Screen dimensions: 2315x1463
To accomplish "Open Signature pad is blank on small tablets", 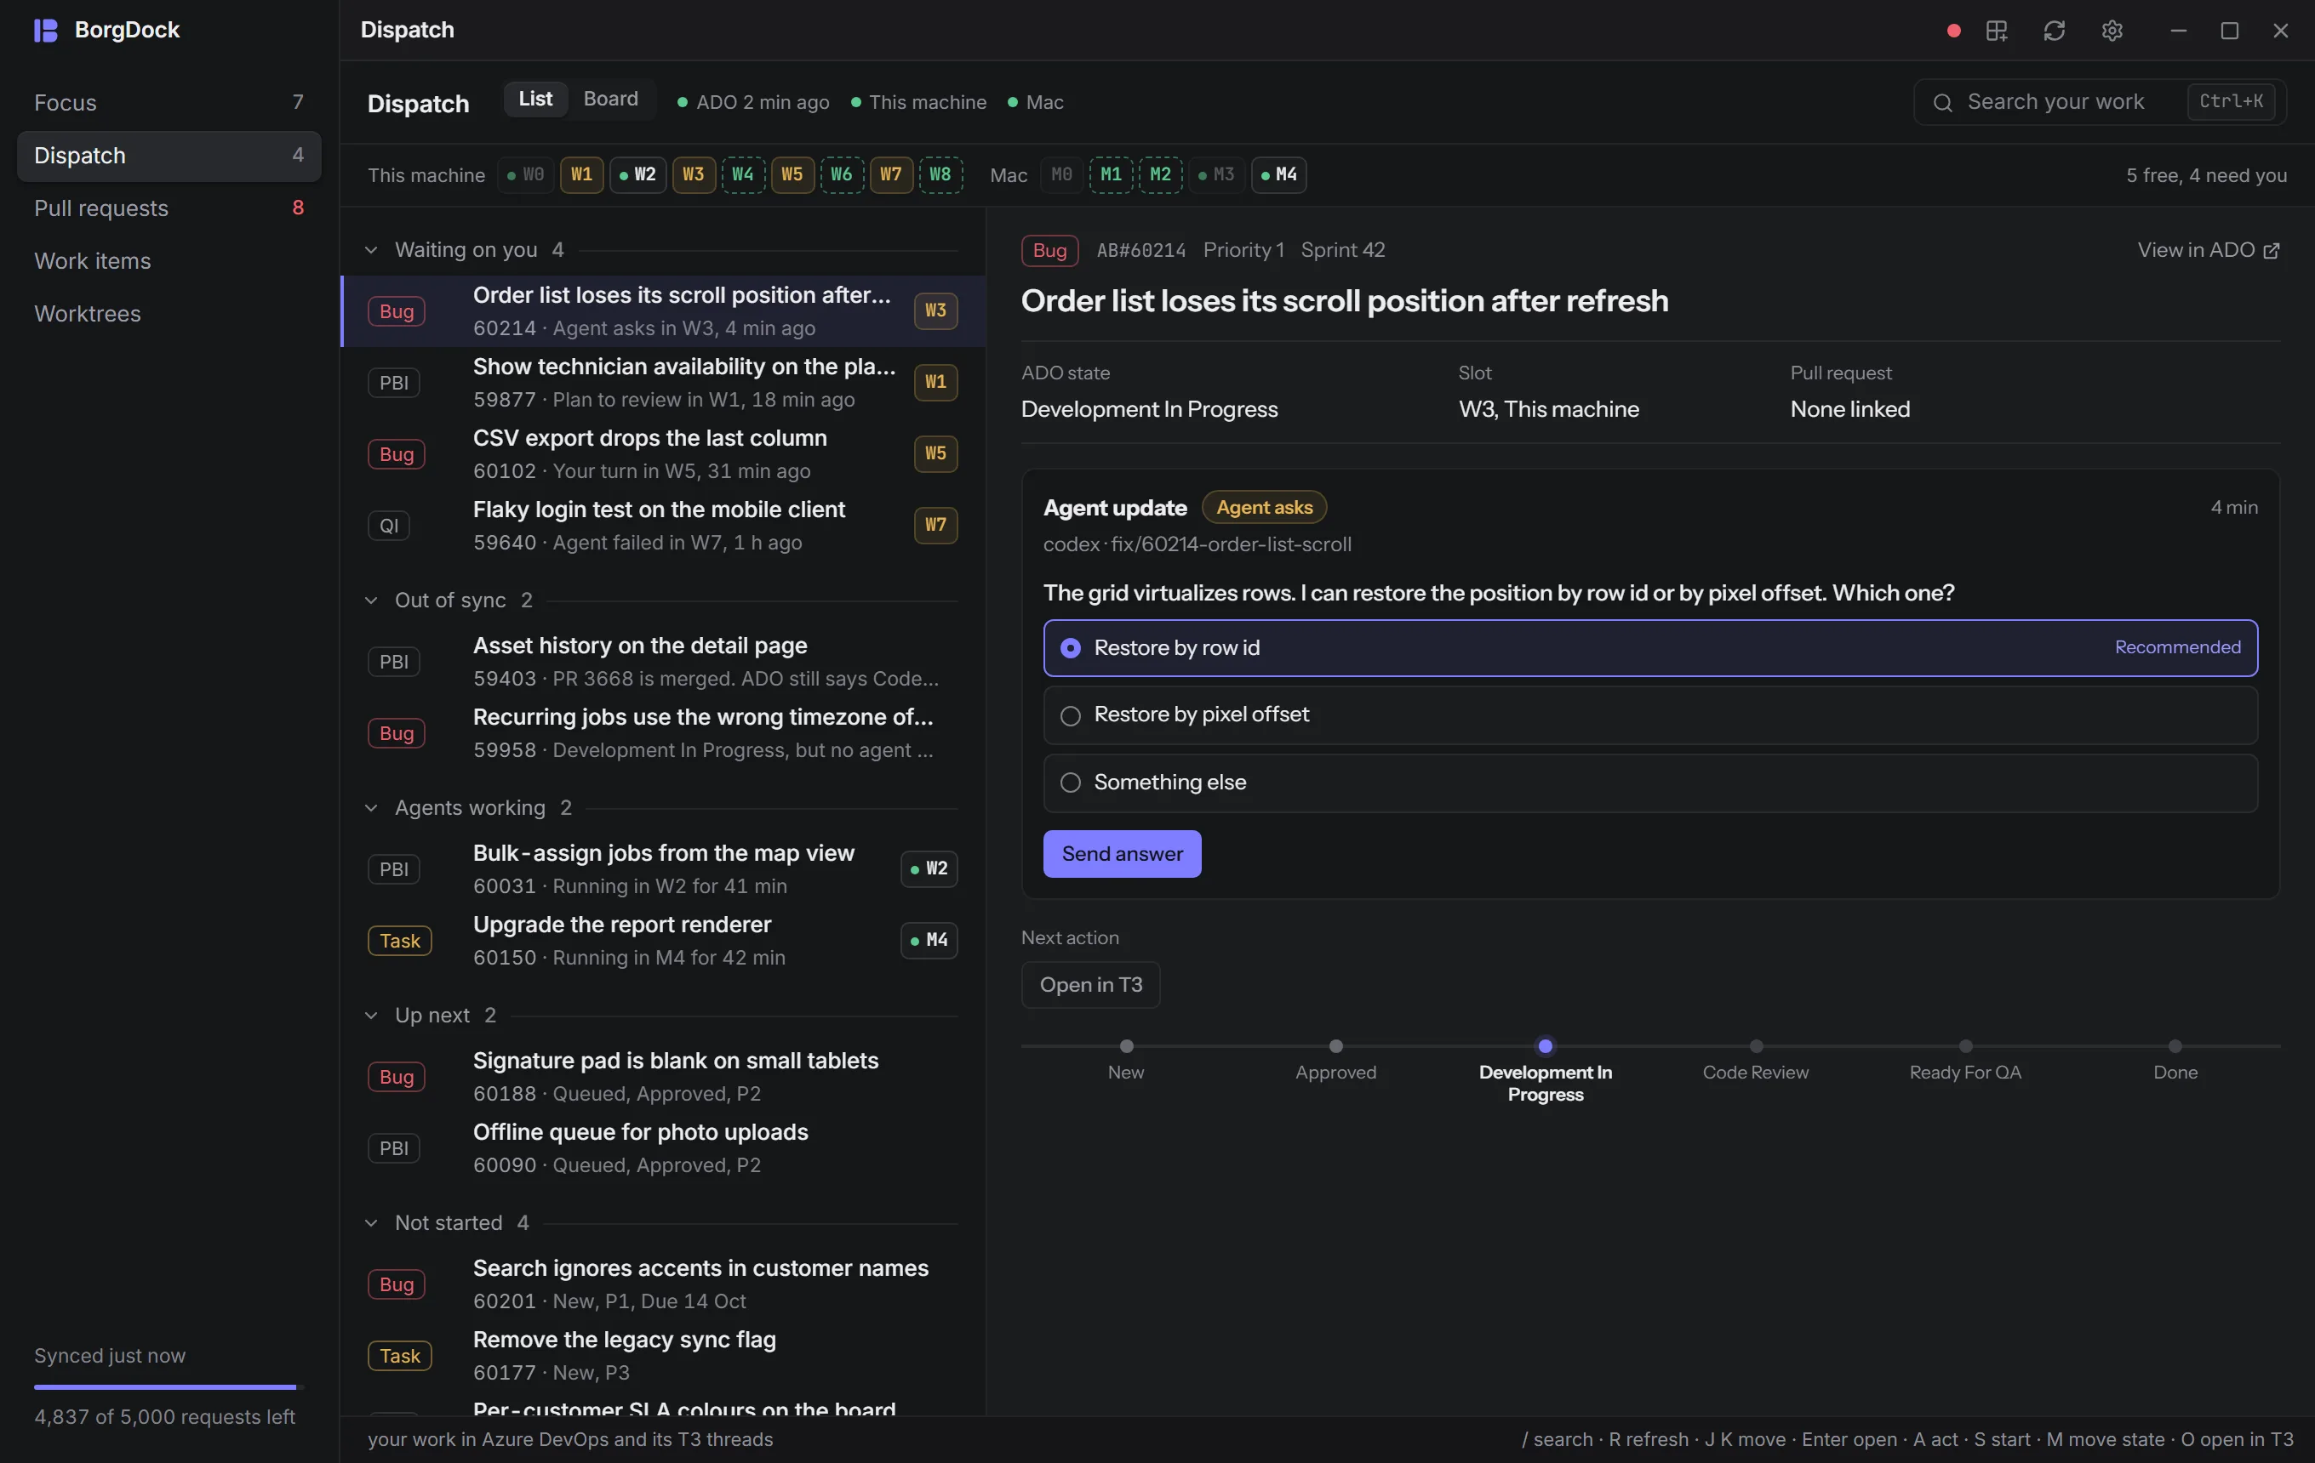I will click(663, 1077).
